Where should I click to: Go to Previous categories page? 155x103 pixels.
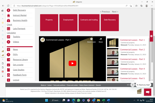tap(105, 12)
